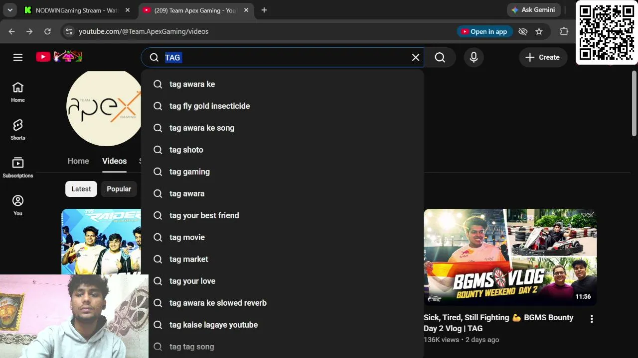This screenshot has width=638, height=358.
Task: Open a new browser tab
Action: 264,10
